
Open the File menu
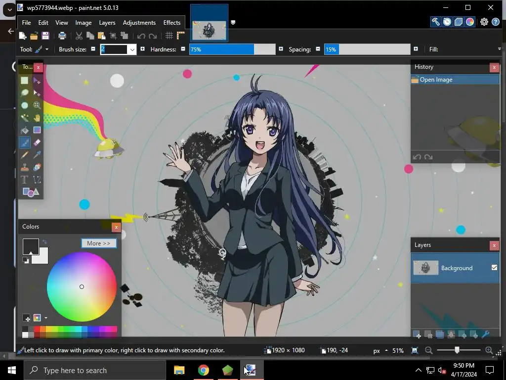pos(27,23)
